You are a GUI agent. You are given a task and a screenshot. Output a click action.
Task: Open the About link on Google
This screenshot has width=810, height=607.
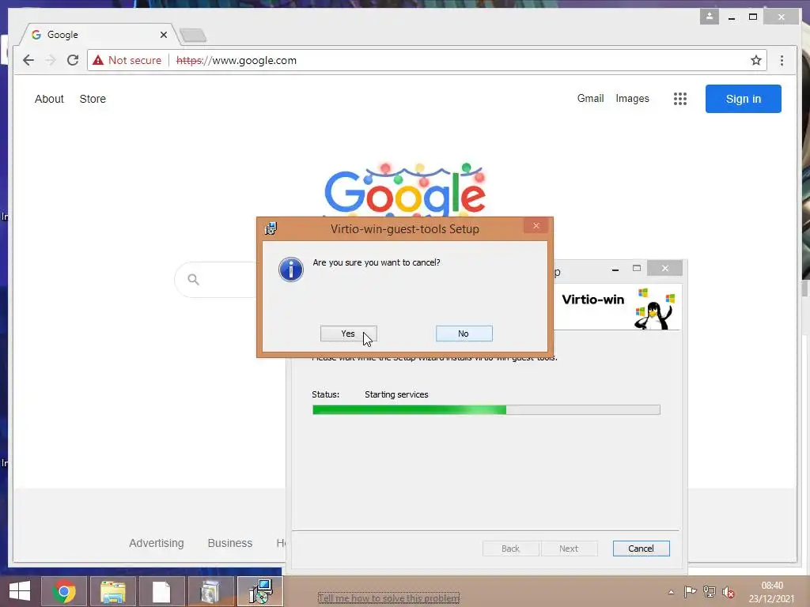click(x=49, y=99)
